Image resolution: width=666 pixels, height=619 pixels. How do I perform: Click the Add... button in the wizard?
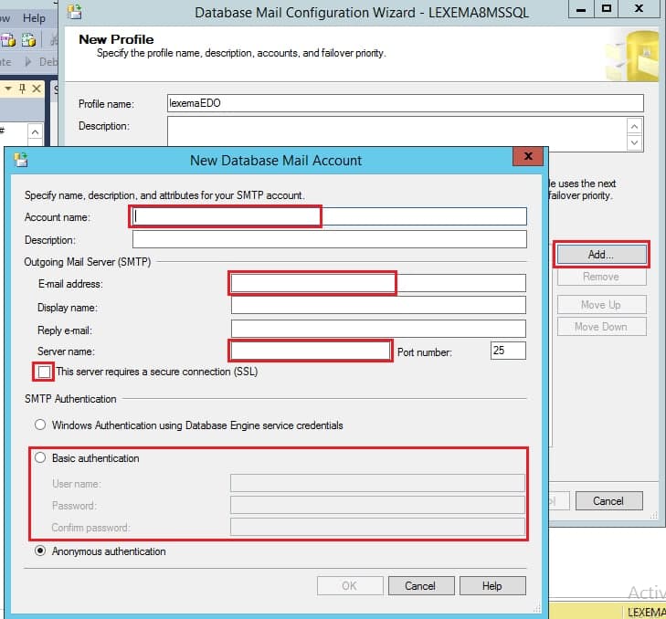(x=601, y=255)
